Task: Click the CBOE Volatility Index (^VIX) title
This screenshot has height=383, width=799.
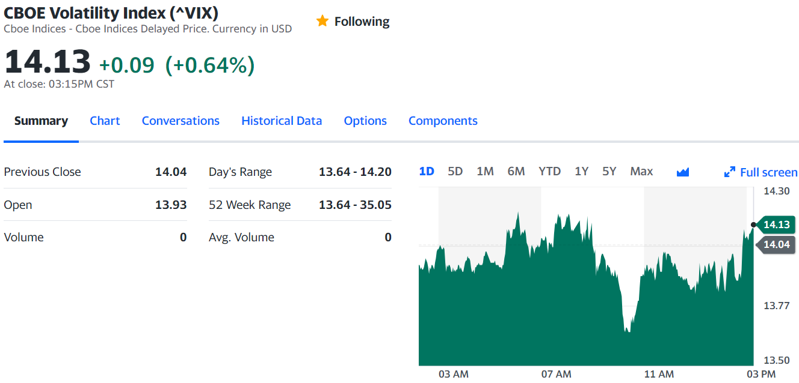Action: point(111,12)
